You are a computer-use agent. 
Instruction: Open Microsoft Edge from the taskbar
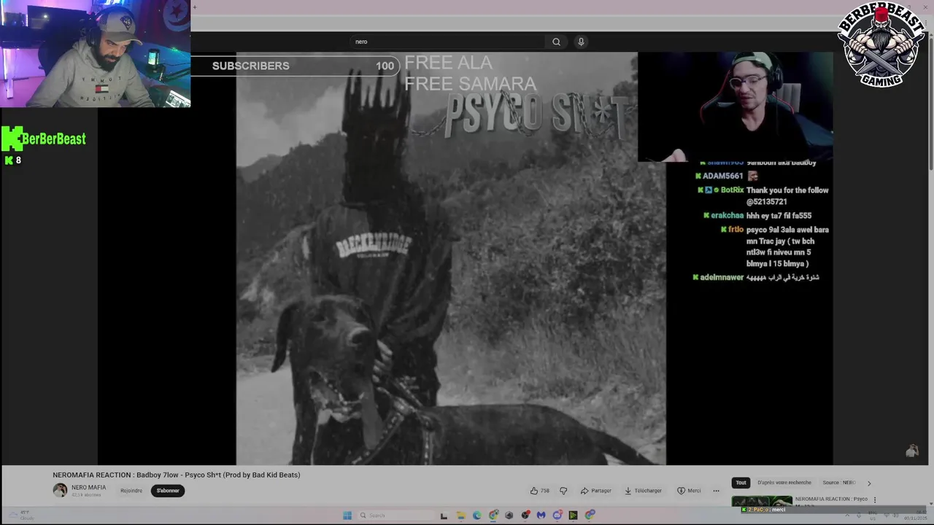pos(476,516)
